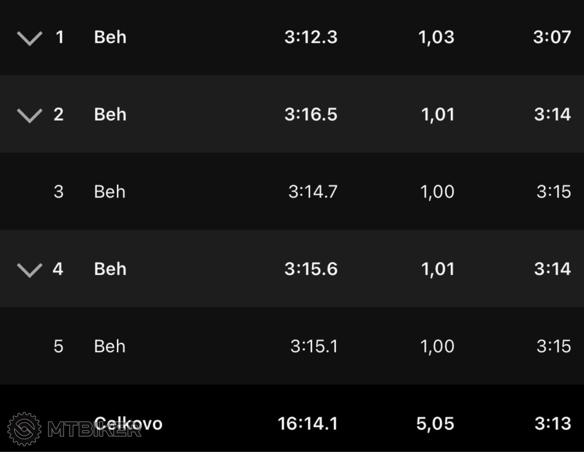584x452 pixels.
Task: Expand lap 2 chevron arrow
Action: [30, 116]
